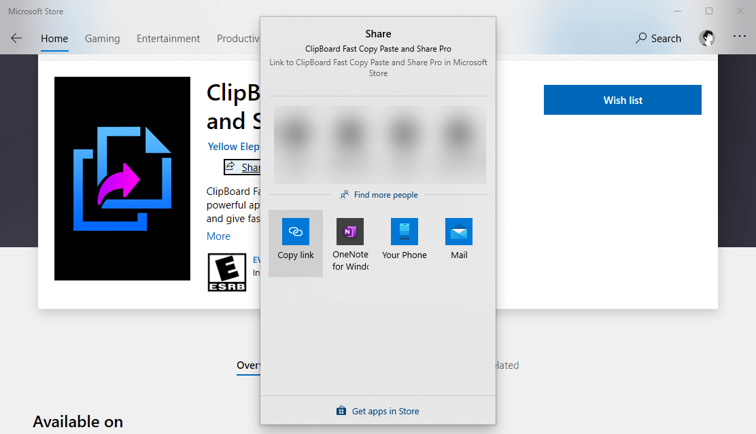Open Search in Microsoft Store

pyautogui.click(x=657, y=39)
